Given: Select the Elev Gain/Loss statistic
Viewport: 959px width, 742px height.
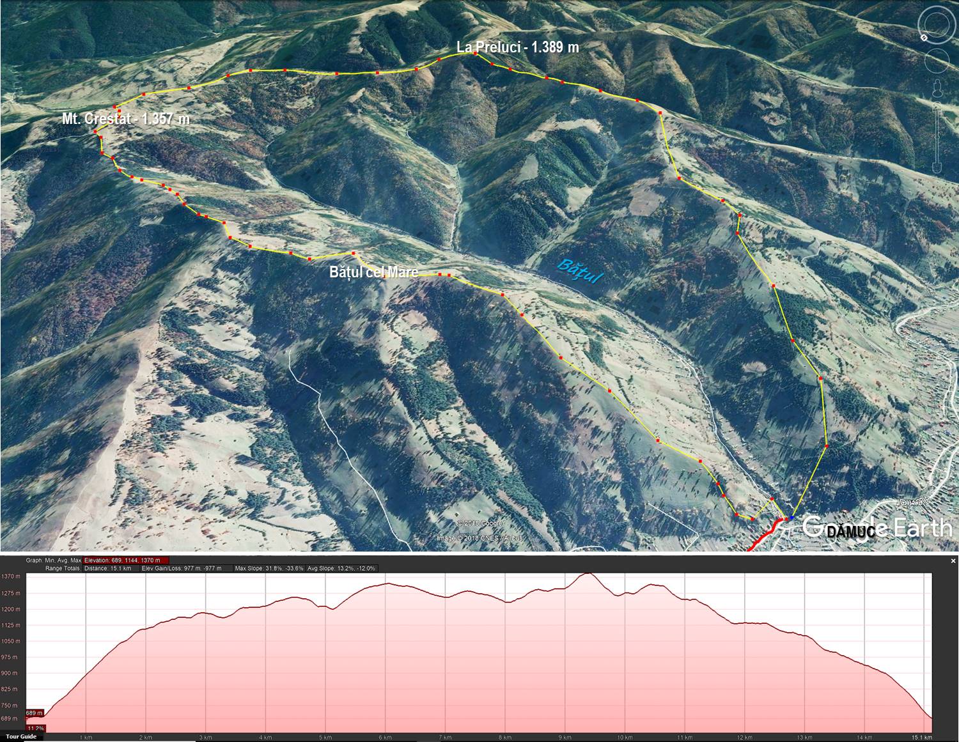Looking at the screenshot, I should [186, 568].
